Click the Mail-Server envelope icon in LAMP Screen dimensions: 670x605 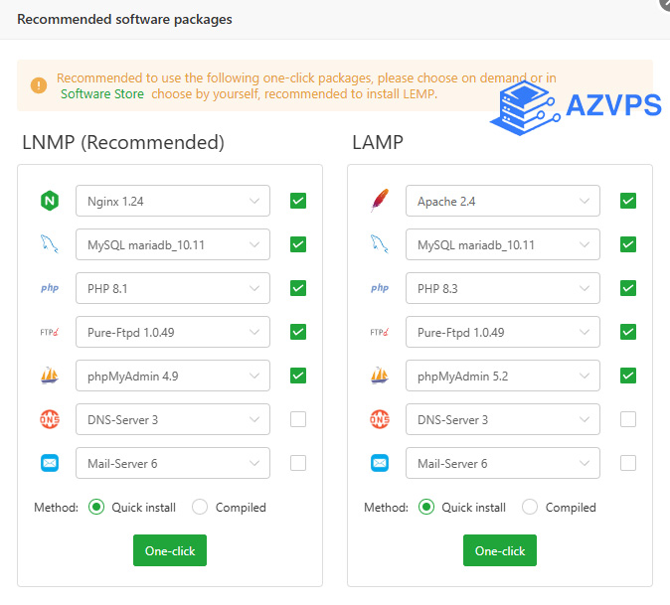point(380,463)
